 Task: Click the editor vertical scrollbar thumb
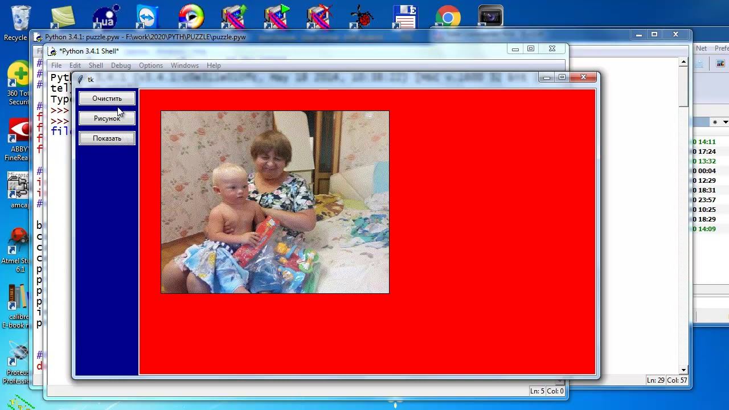683,87
